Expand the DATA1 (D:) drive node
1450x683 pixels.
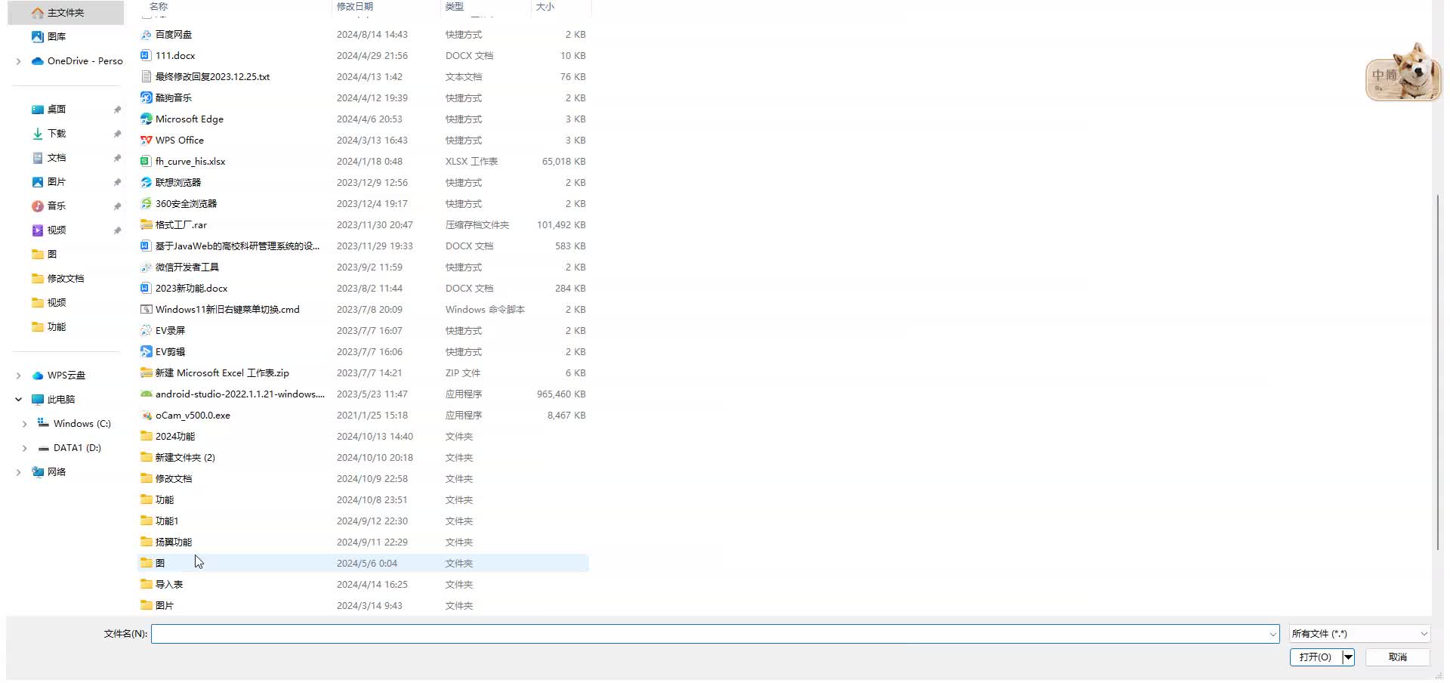24,448
